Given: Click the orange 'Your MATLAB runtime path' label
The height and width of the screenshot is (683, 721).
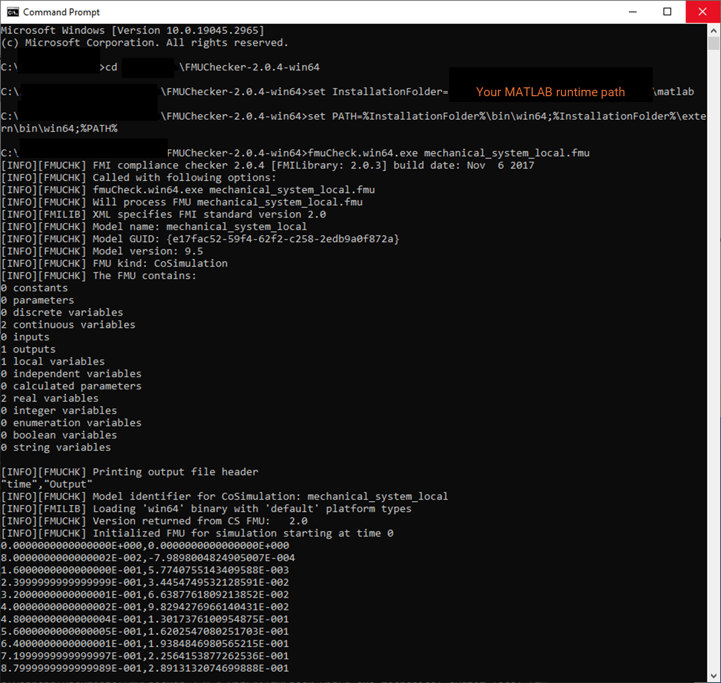Looking at the screenshot, I should pyautogui.click(x=550, y=92).
